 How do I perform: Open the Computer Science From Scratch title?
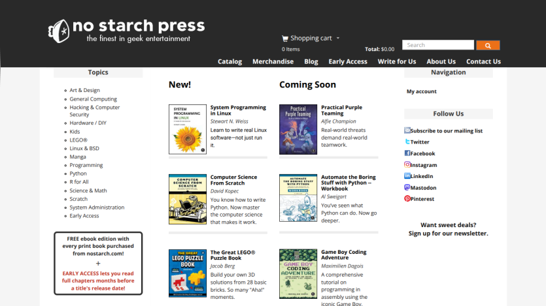coord(233,180)
